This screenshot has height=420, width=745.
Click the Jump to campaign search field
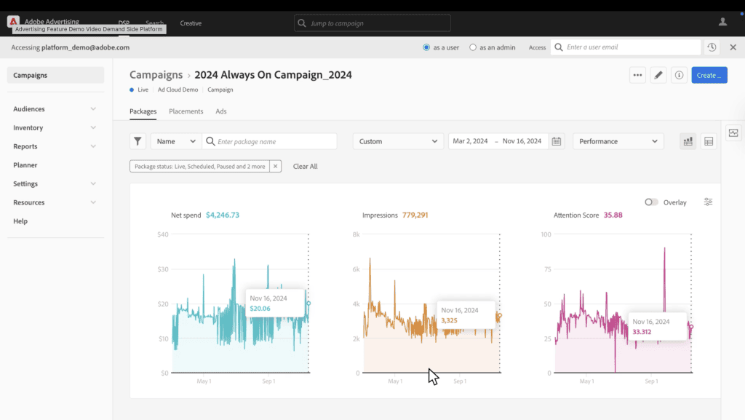(x=372, y=23)
